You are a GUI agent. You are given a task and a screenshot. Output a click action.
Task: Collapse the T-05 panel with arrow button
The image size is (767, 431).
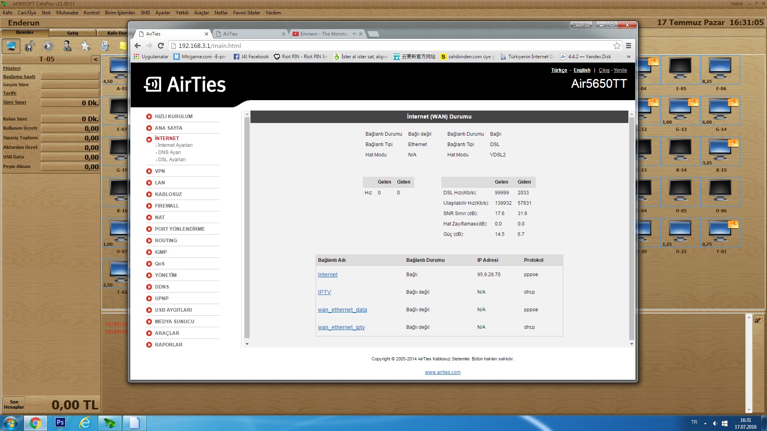(95, 59)
